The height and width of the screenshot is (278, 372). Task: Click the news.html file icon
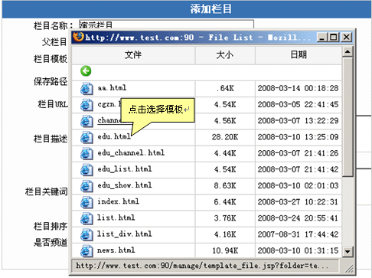pyautogui.click(x=86, y=250)
